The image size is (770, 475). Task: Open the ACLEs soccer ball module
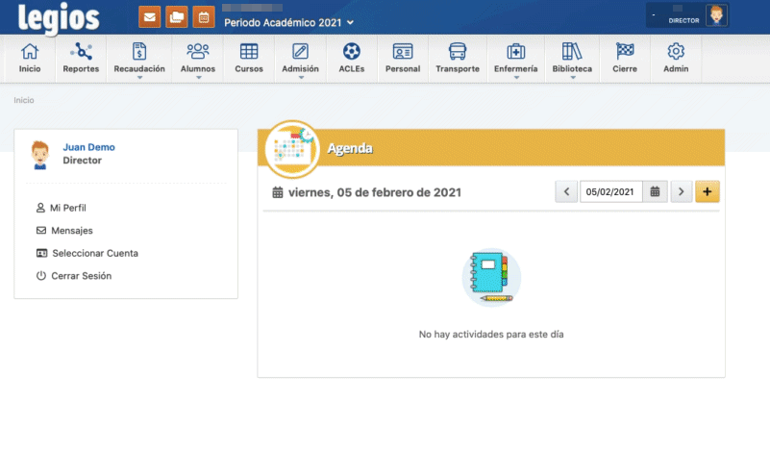352,58
